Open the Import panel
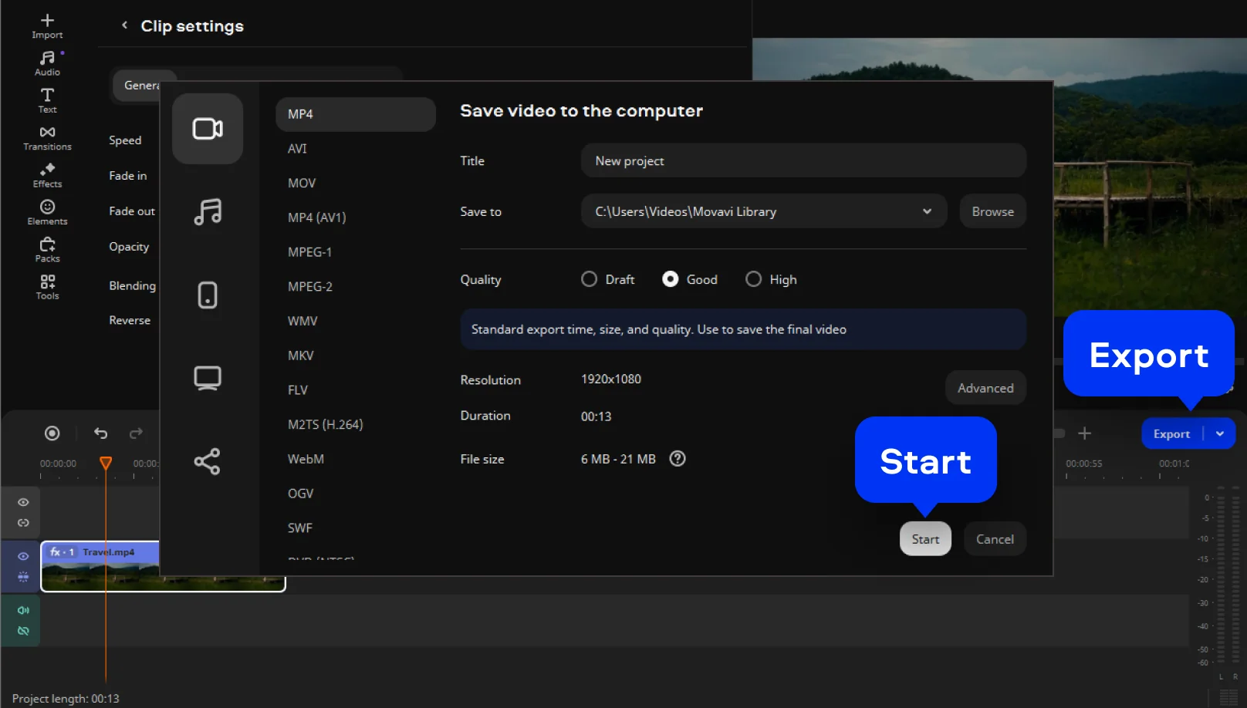This screenshot has width=1247, height=708. click(47, 25)
